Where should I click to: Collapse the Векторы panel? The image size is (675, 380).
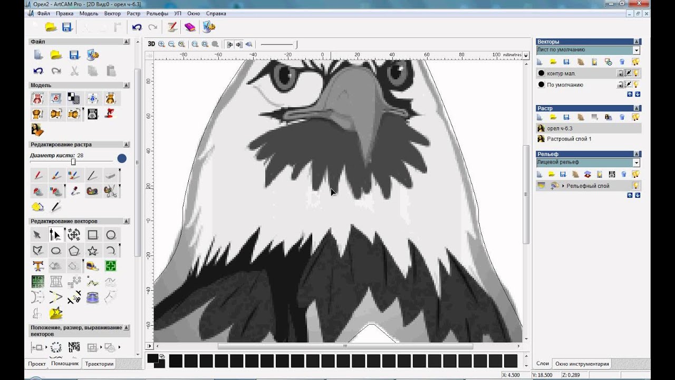pos(637,41)
